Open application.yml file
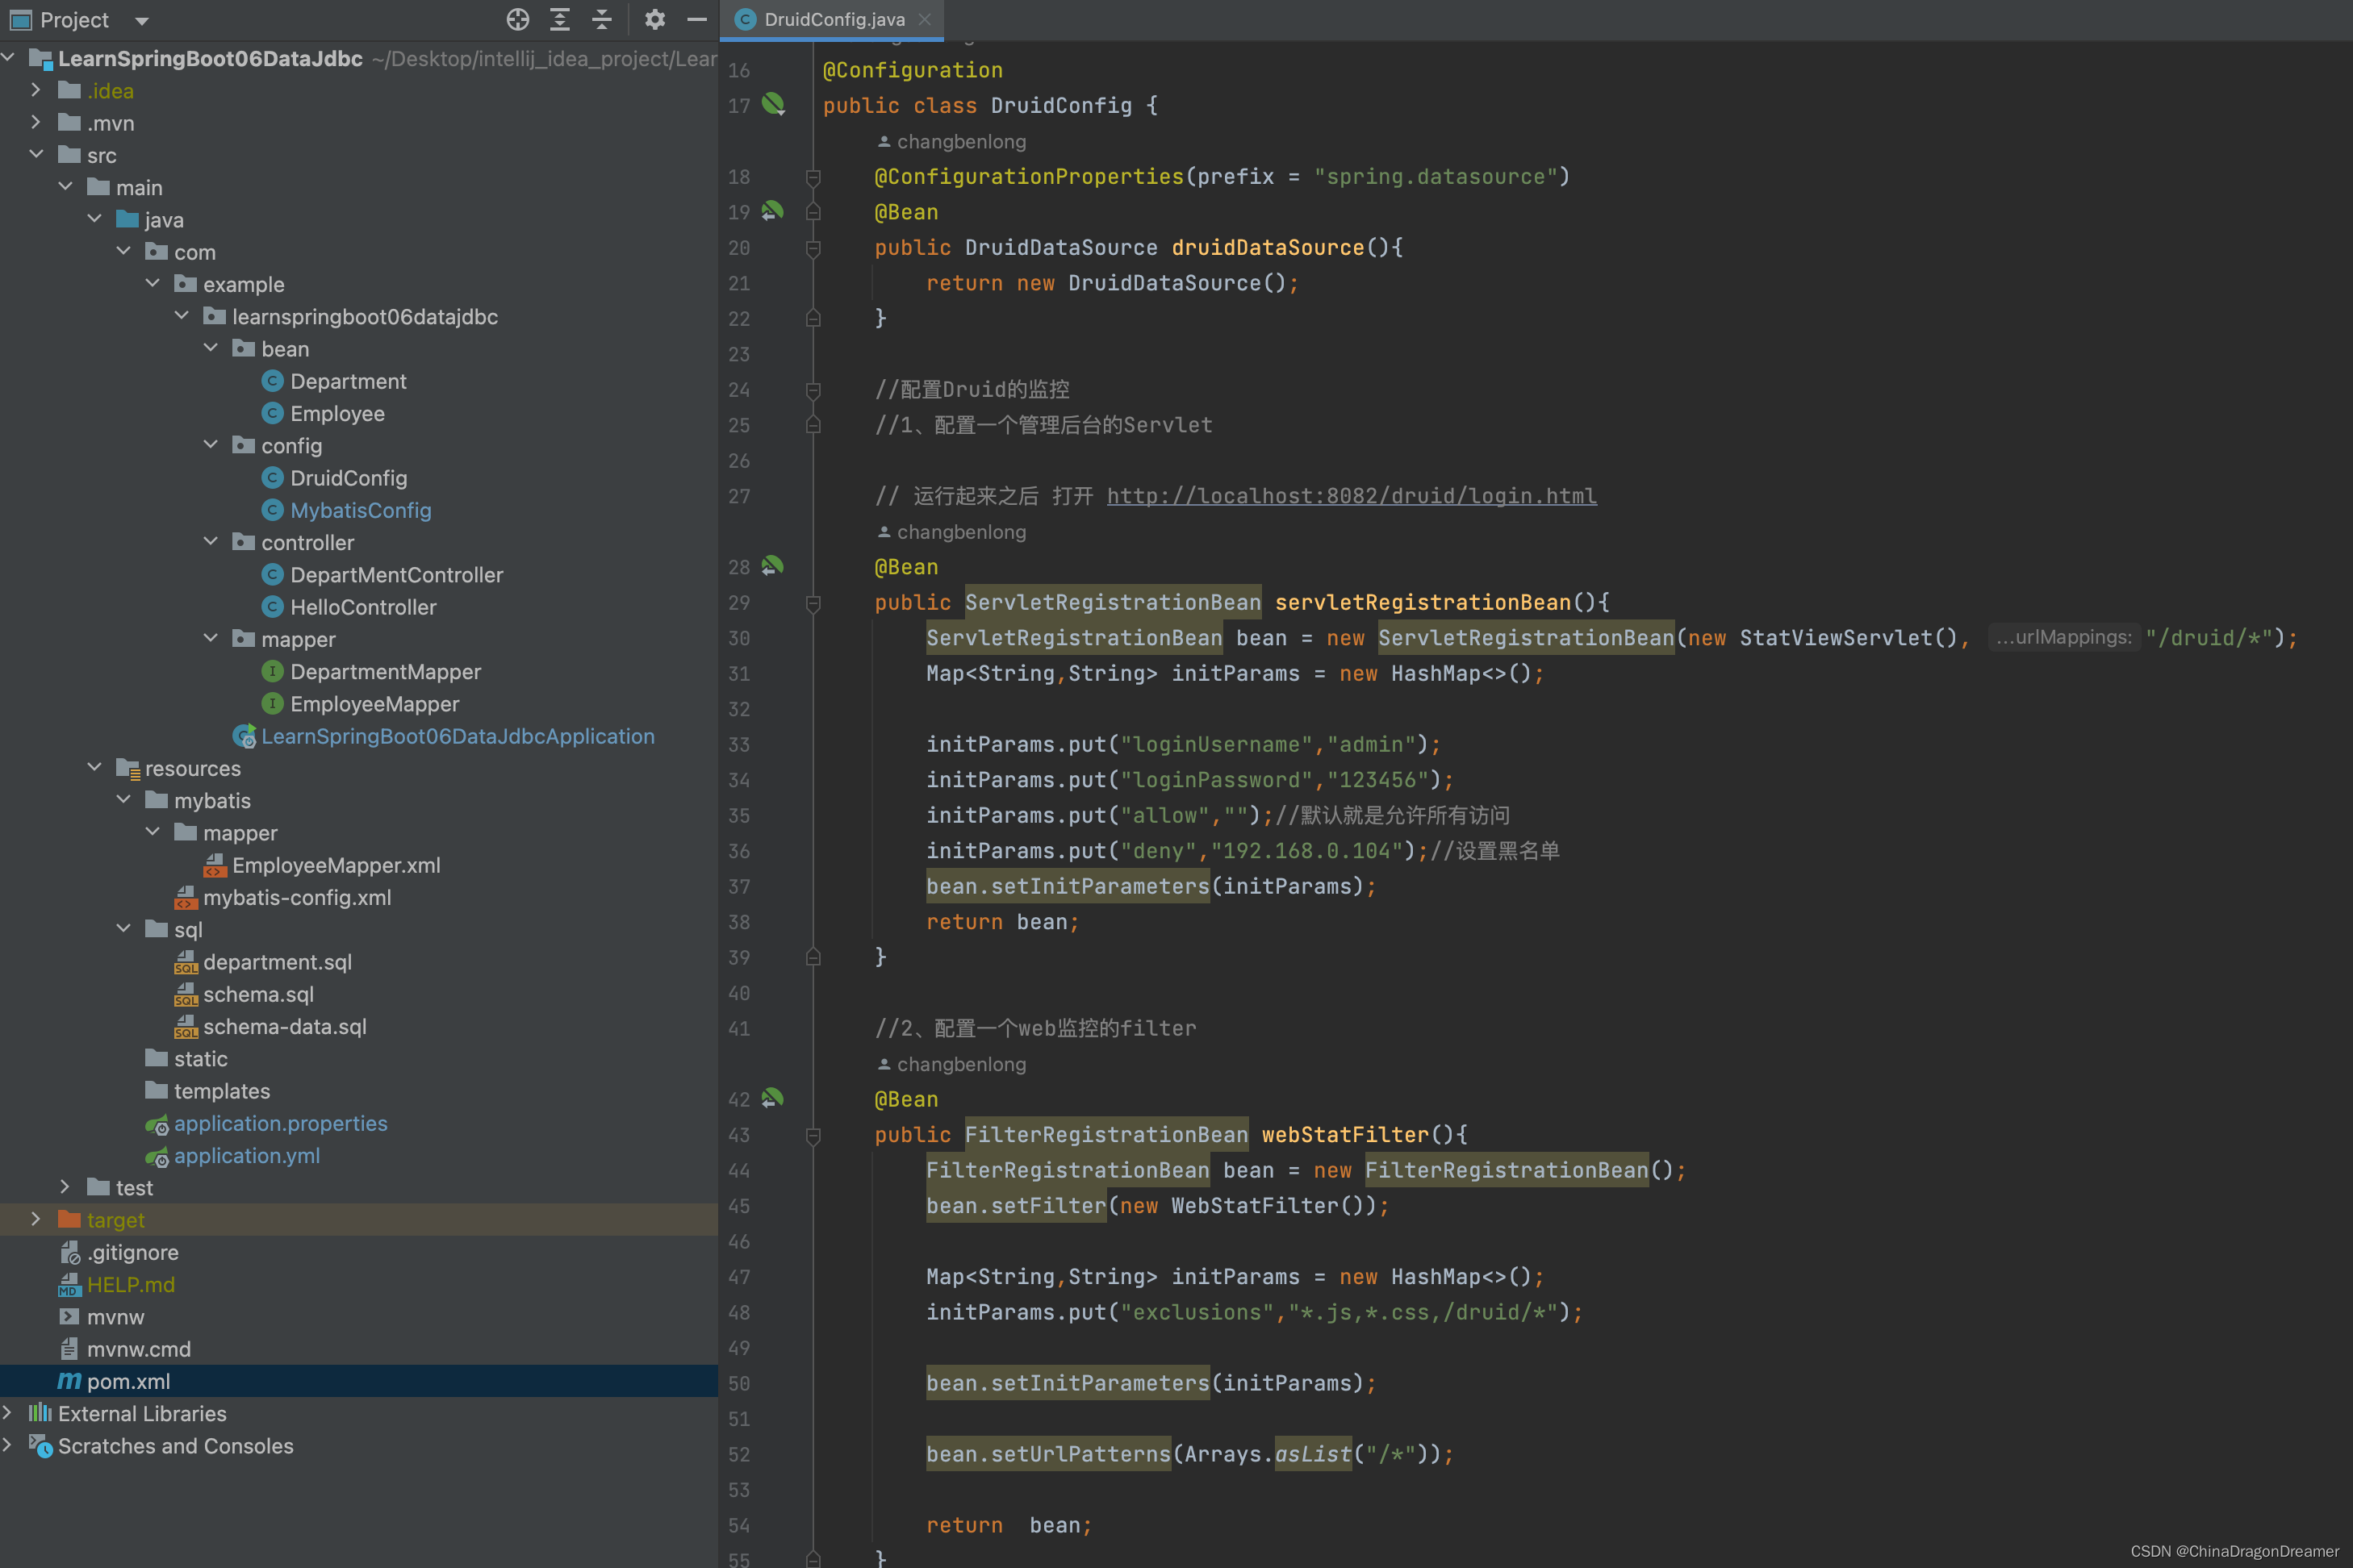The height and width of the screenshot is (1568, 2353). click(246, 1155)
